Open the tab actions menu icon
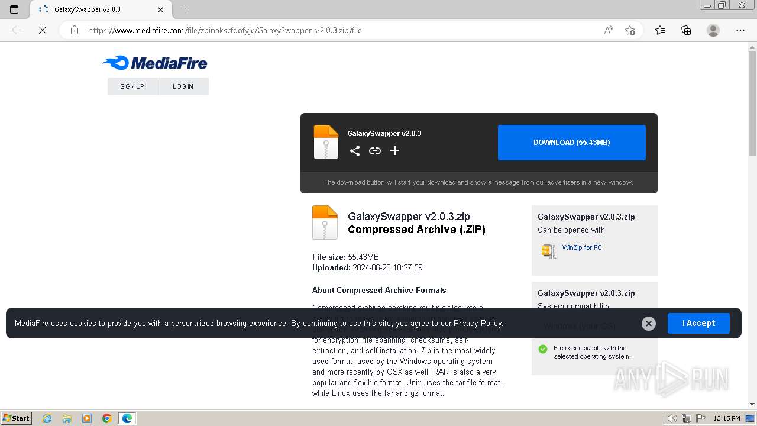Image resolution: width=757 pixels, height=426 pixels. tap(14, 9)
